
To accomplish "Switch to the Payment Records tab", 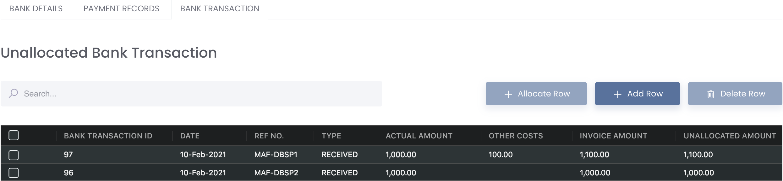I will tap(121, 8).
